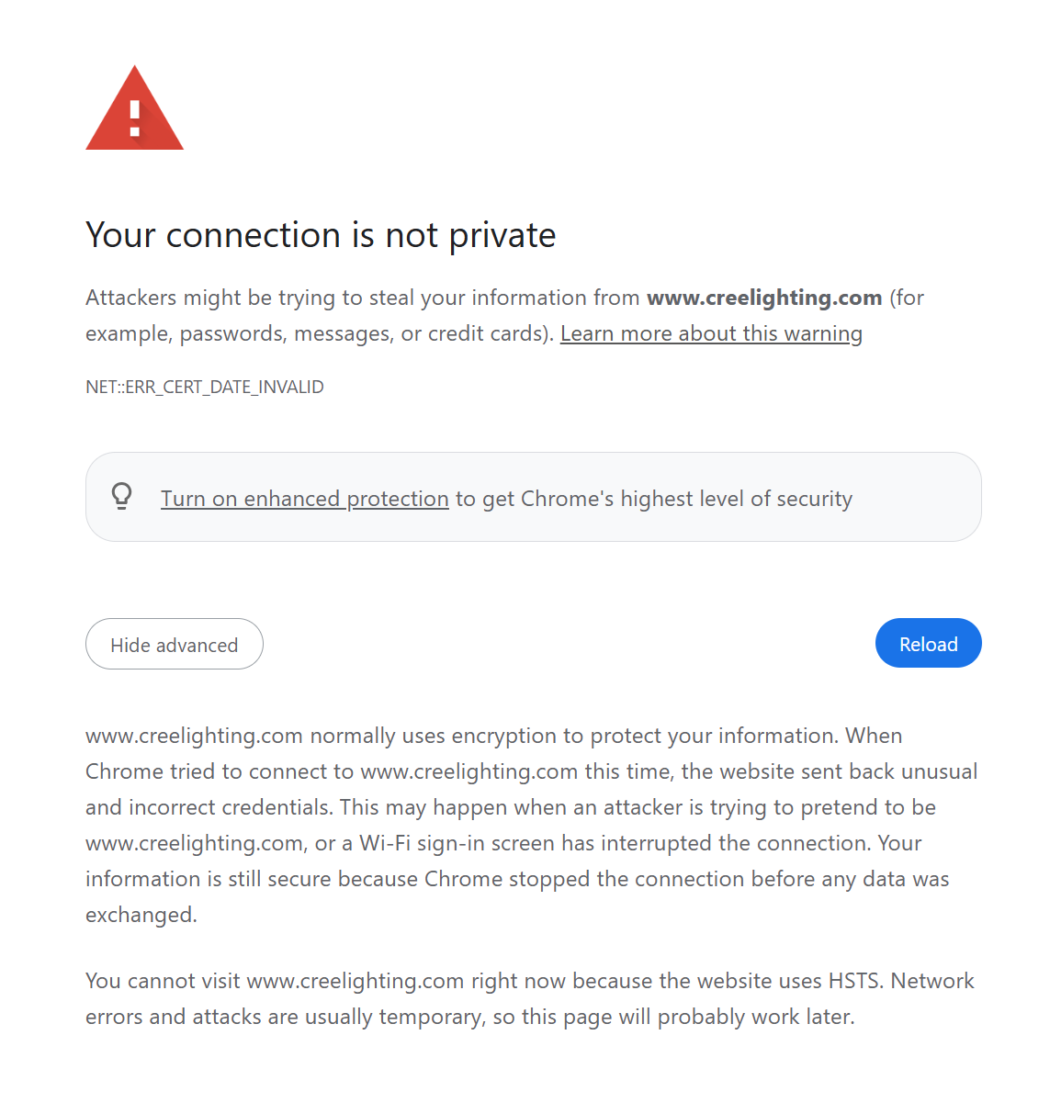This screenshot has width=1061, height=1114.
Task: Collapse details with the Hide advanced button
Action: [x=175, y=645]
